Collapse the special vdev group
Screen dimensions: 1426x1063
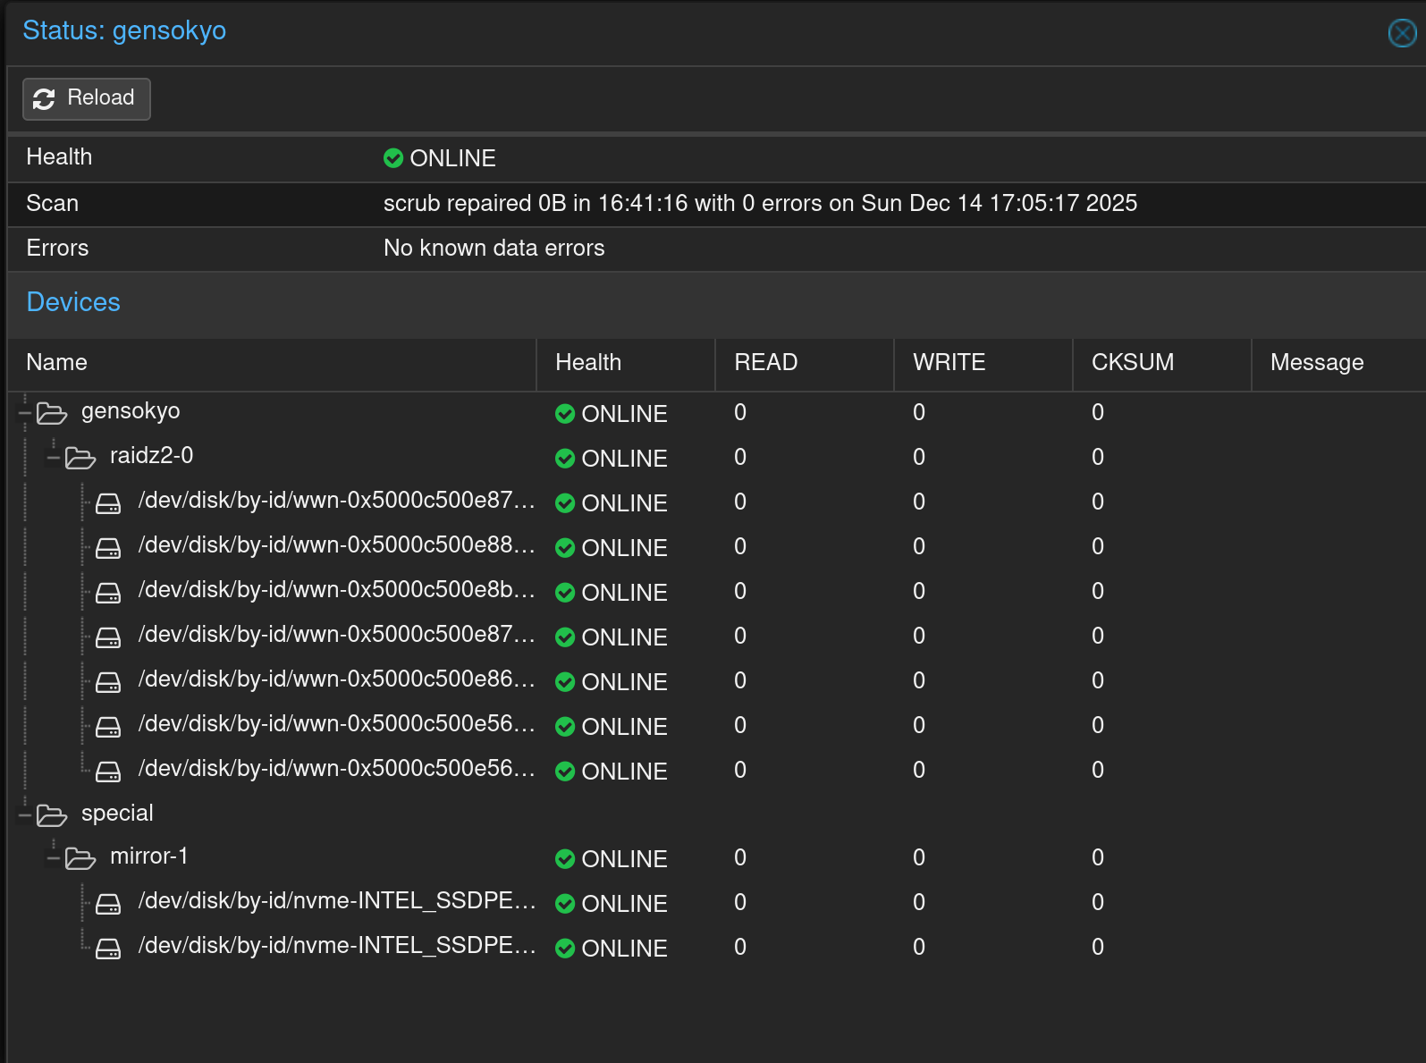[25, 815]
